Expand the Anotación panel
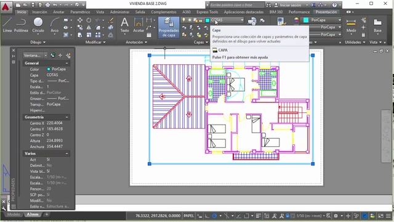Image resolution: width=394 pixels, height=222 pixels. [x=137, y=43]
